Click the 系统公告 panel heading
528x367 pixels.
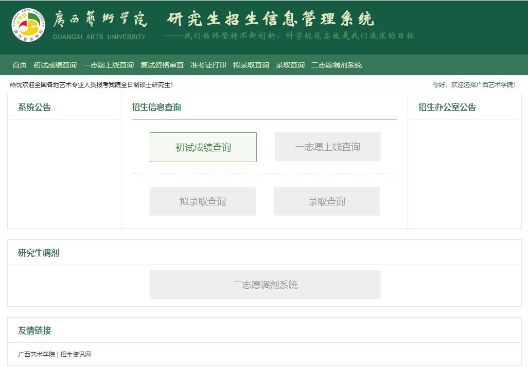34,108
